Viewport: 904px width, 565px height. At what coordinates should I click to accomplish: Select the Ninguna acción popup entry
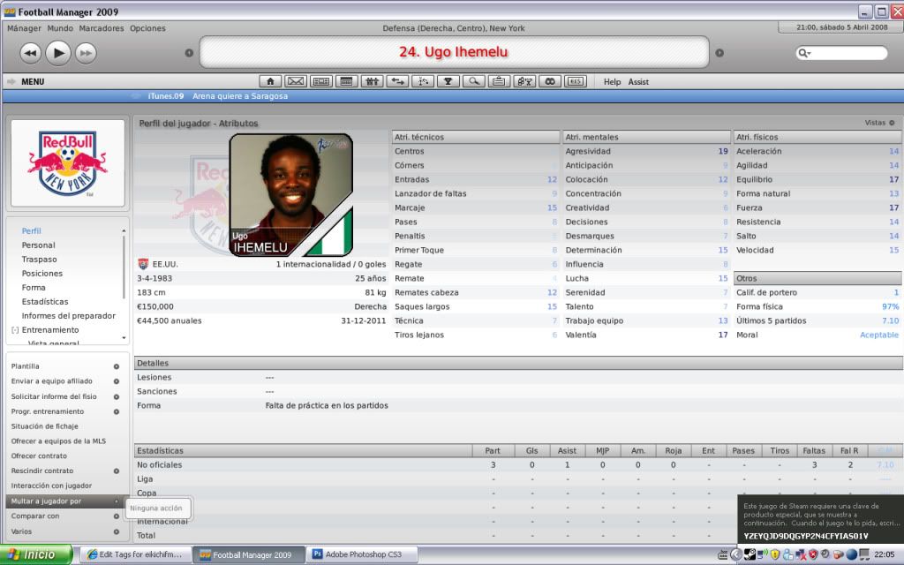point(156,508)
